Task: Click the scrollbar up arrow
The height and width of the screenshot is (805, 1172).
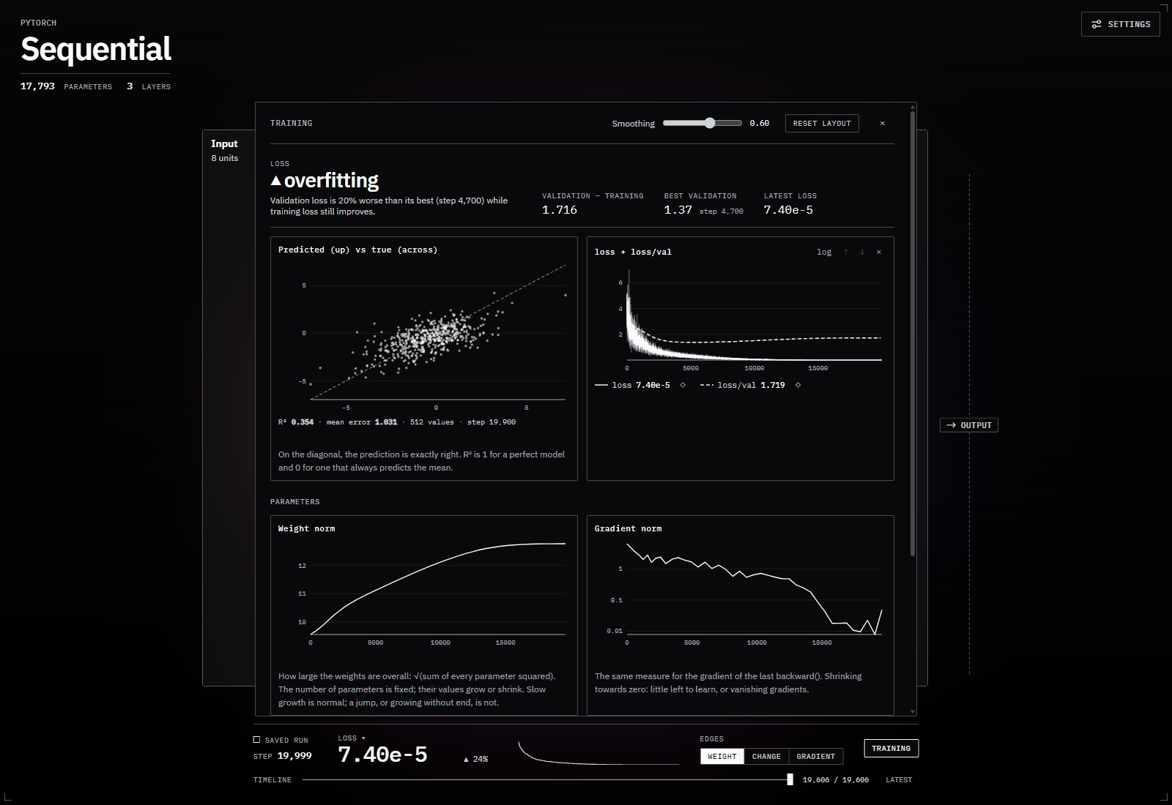Action: pos(913,108)
